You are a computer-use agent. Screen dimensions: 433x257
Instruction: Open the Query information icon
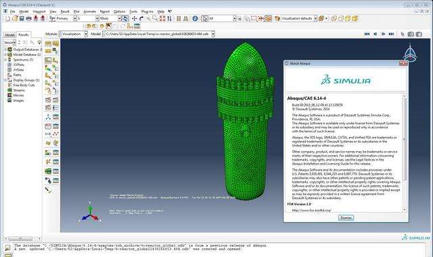point(196,18)
